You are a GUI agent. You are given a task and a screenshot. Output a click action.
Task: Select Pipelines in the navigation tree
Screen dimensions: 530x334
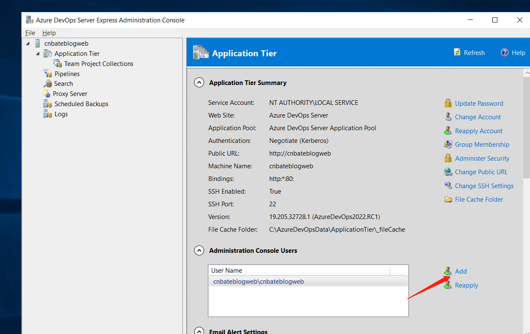pos(67,74)
